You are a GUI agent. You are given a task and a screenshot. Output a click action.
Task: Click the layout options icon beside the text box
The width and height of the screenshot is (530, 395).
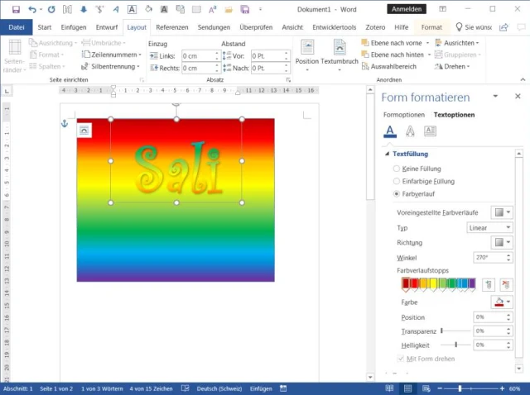pyautogui.click(x=84, y=131)
